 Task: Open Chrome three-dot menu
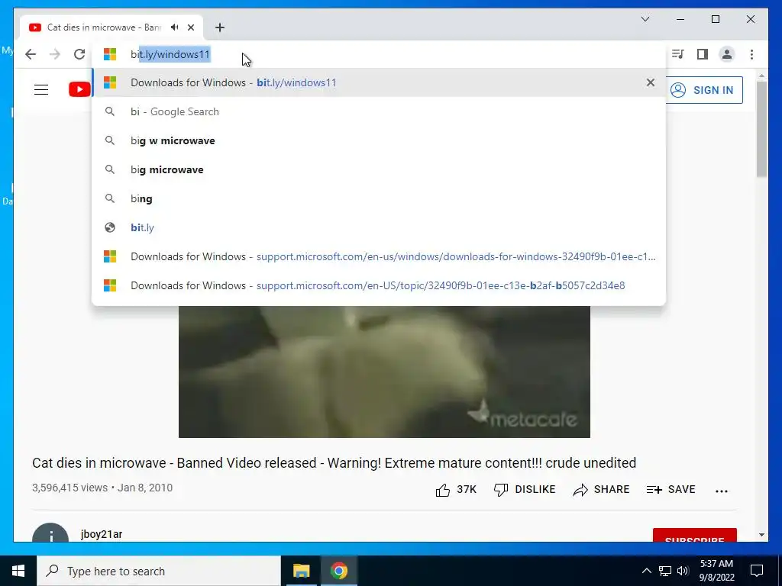[751, 54]
